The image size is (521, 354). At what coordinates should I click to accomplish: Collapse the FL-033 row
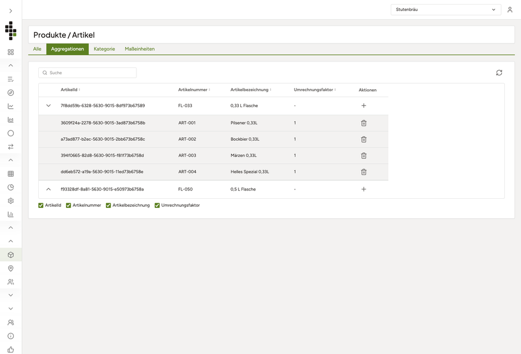pos(49,105)
